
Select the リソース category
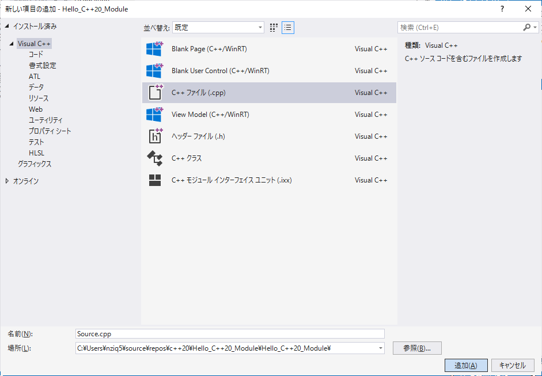tap(39, 98)
